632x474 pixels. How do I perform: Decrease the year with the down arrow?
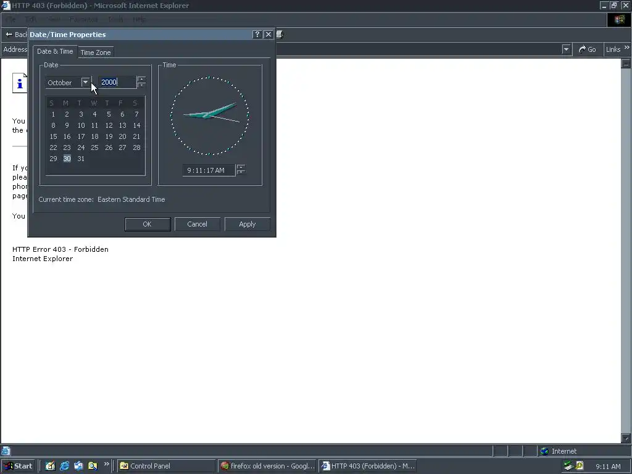pos(141,85)
